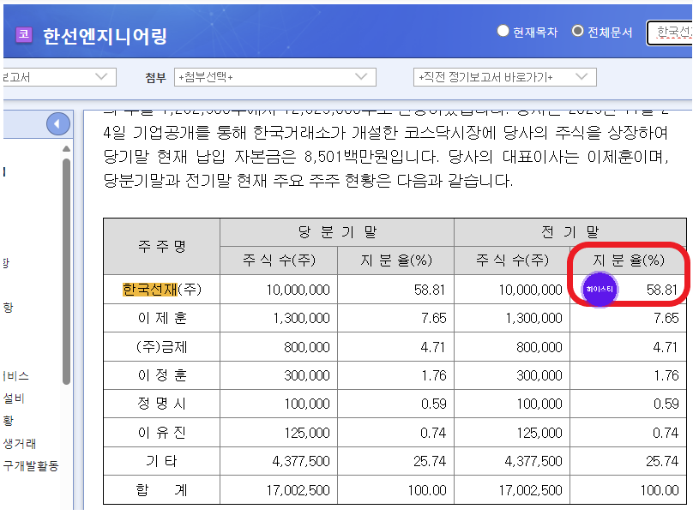Click the search input field at top right
Viewport: 693px width, 521px height.
tap(670, 33)
